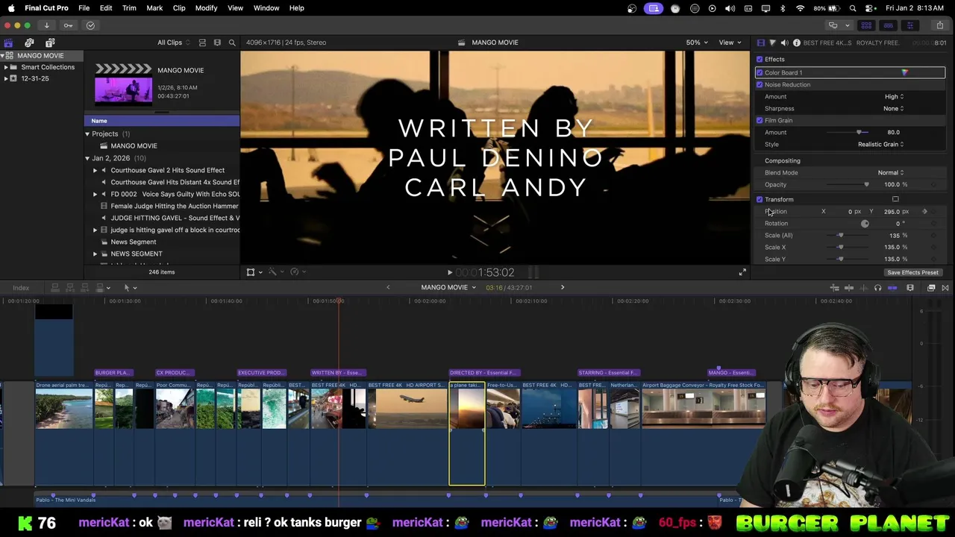Open Noise Reduction Amount High dropdown
This screenshot has width=955, height=537.
[894, 96]
